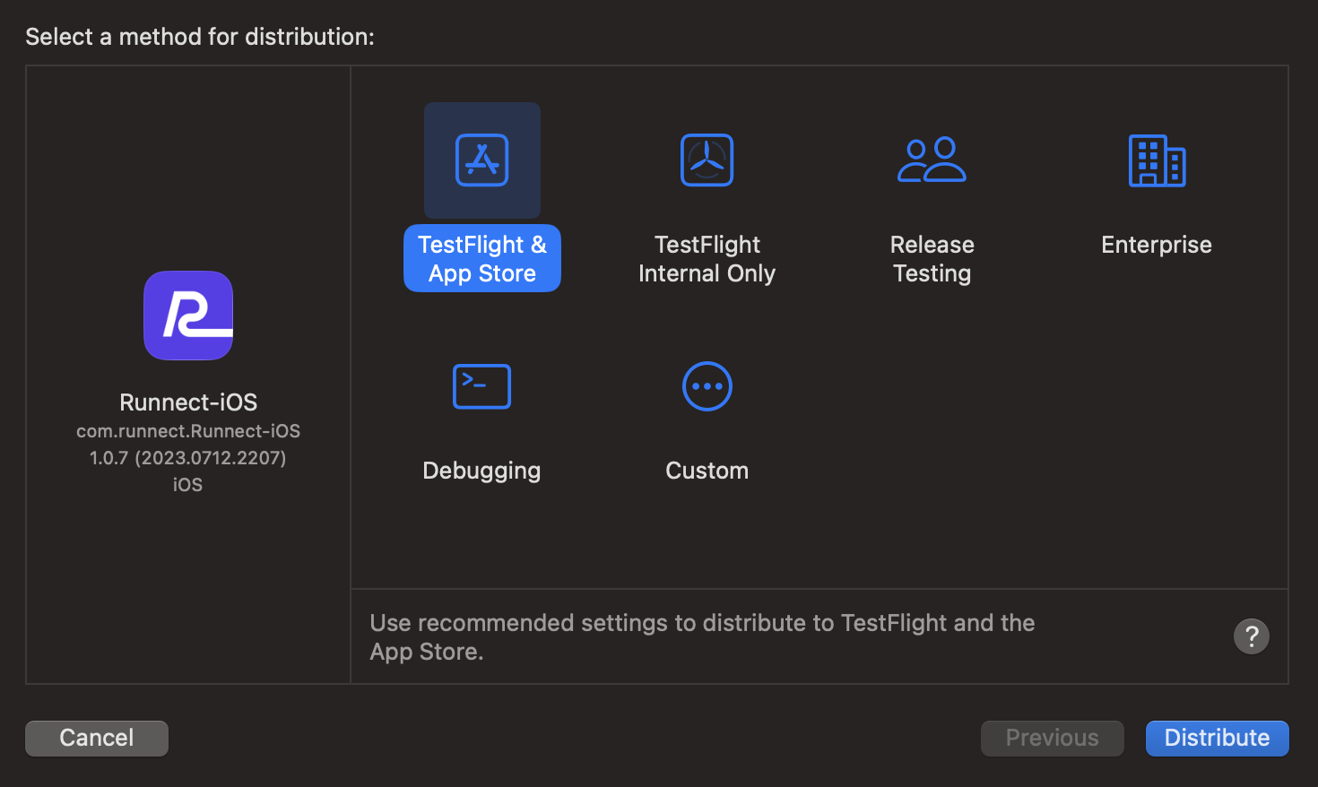Click the Runnect-iOS app name text
This screenshot has width=1318, height=787.
point(188,402)
